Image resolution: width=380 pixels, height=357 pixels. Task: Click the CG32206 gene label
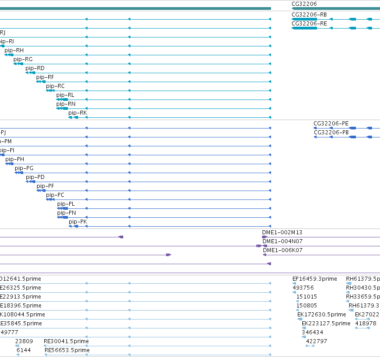pyautogui.click(x=304, y=4)
